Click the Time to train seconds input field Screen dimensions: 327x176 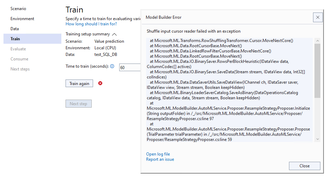point(130,67)
